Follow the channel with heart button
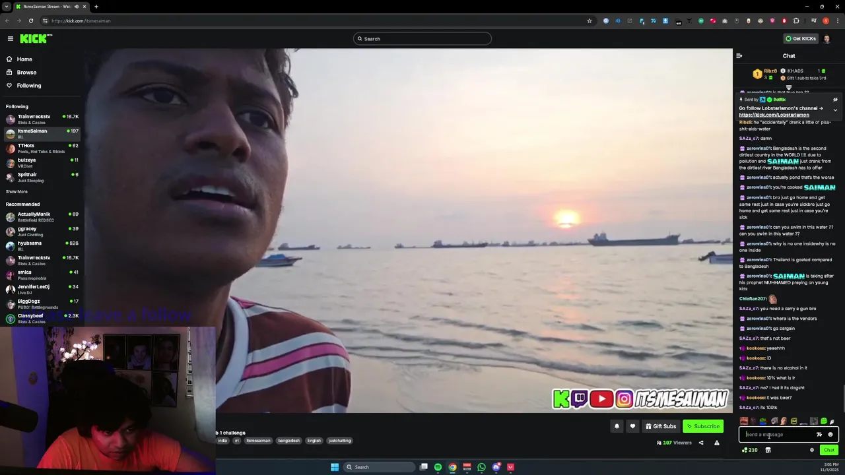This screenshot has height=475, width=845. [632, 426]
